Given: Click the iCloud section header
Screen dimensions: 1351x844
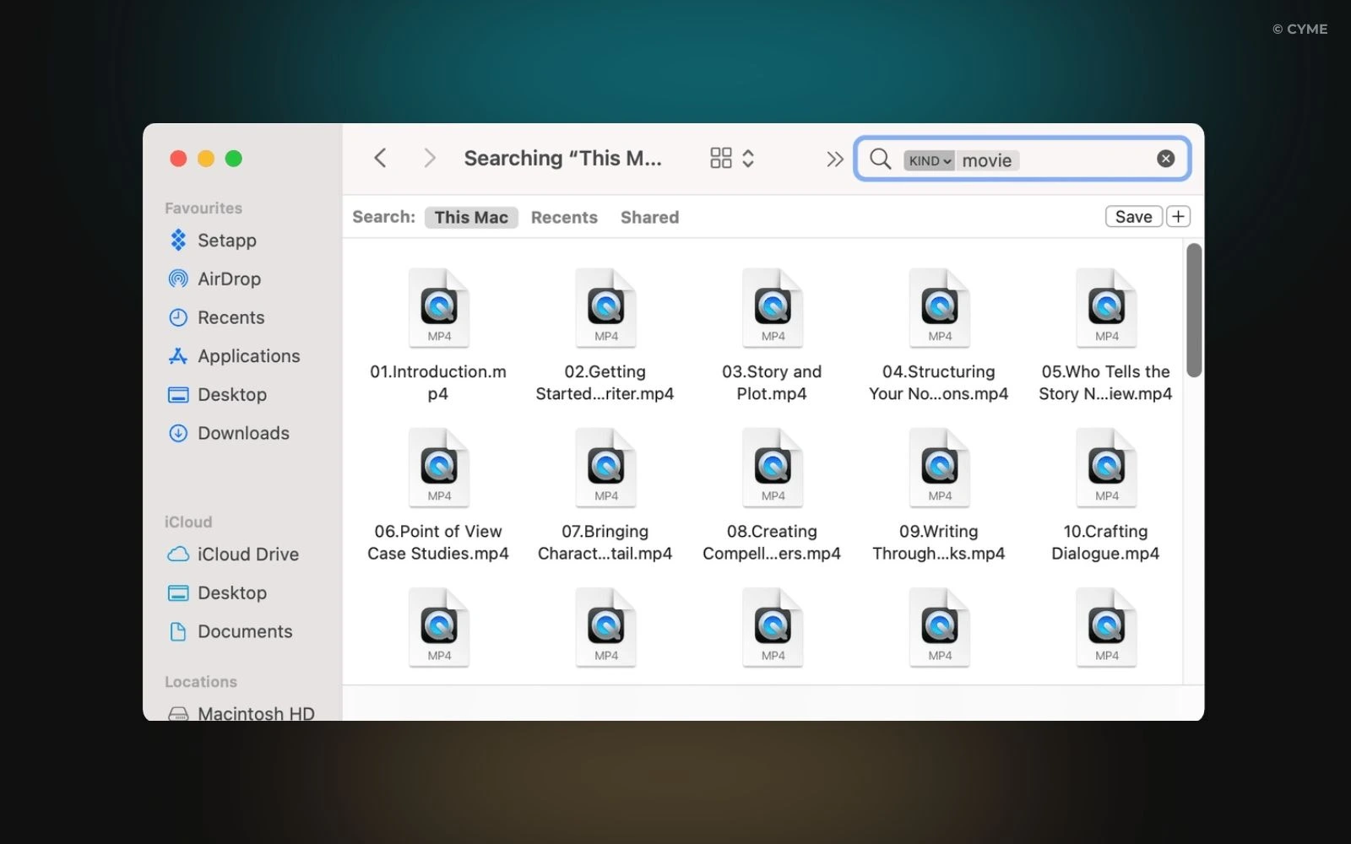Looking at the screenshot, I should pyautogui.click(x=188, y=522).
